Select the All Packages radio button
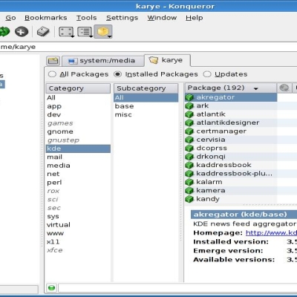 point(52,74)
